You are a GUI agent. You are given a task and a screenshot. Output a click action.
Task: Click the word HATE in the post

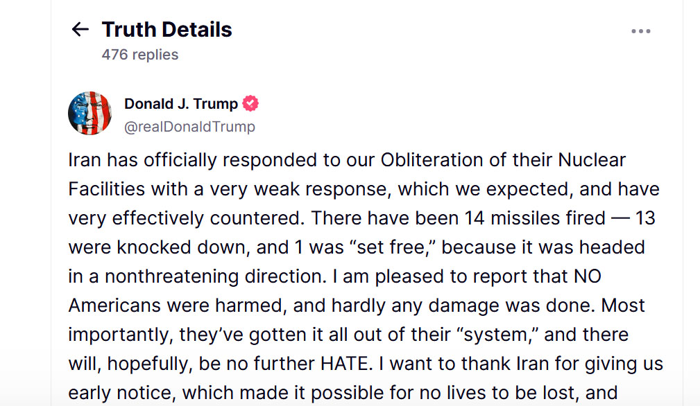[x=346, y=364]
